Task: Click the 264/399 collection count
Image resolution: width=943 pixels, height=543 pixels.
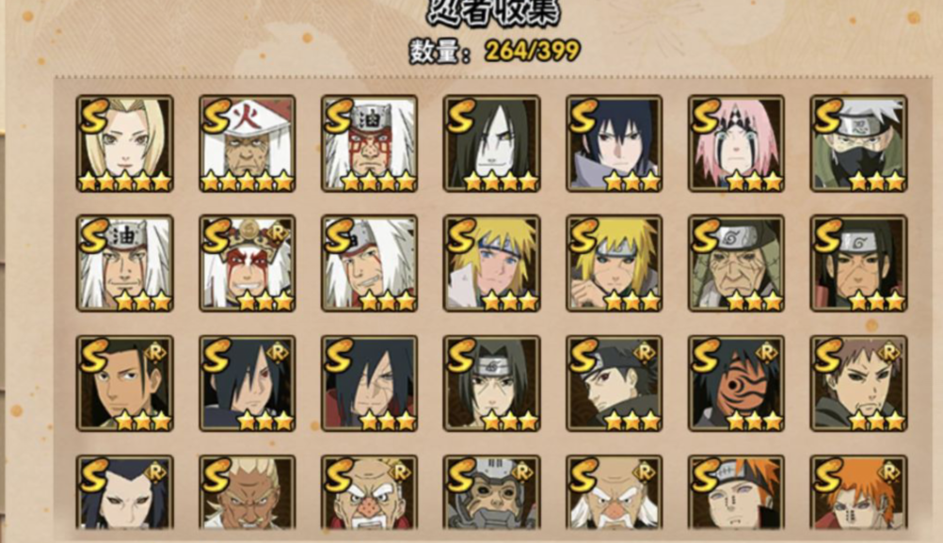Action: click(533, 51)
